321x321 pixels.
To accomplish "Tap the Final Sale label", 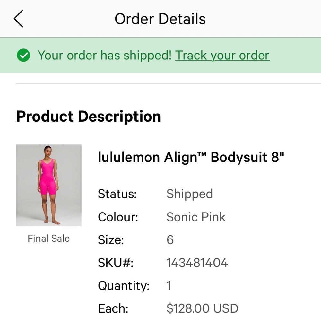I will (48, 238).
